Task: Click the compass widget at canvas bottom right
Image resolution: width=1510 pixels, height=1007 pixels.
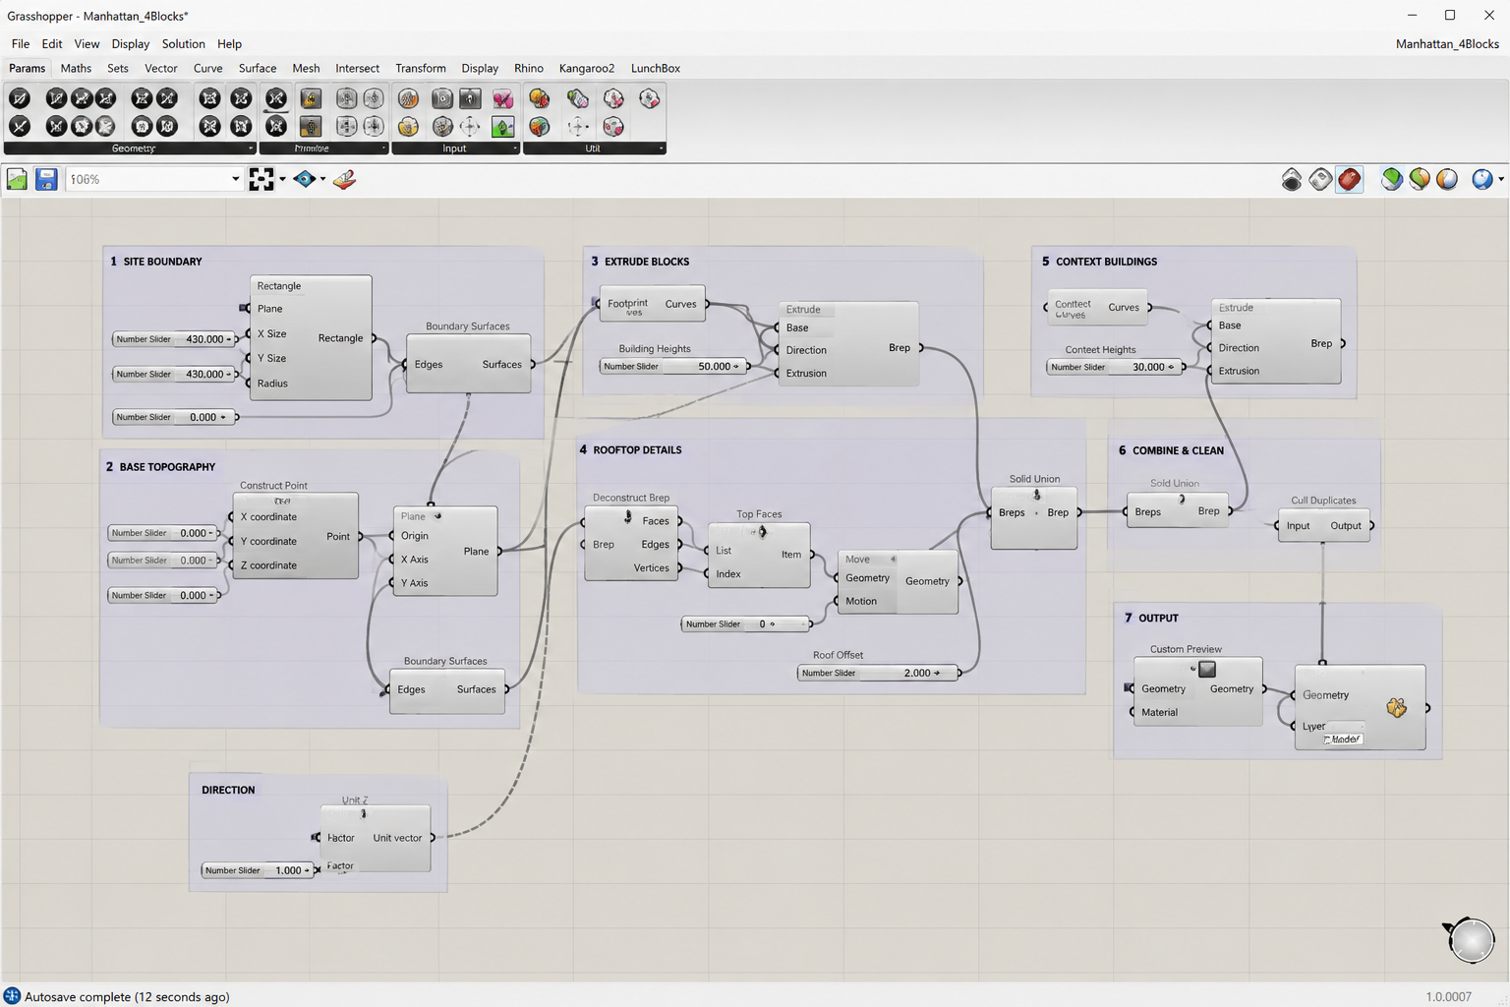Action: click(1471, 940)
